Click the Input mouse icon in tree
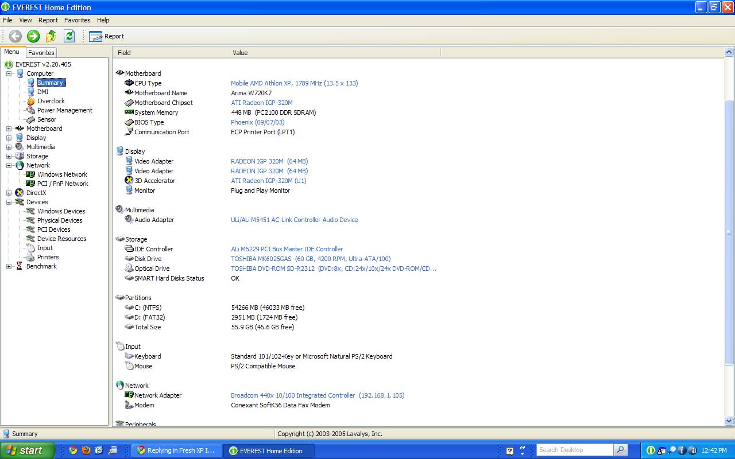735x459 pixels. (x=31, y=248)
